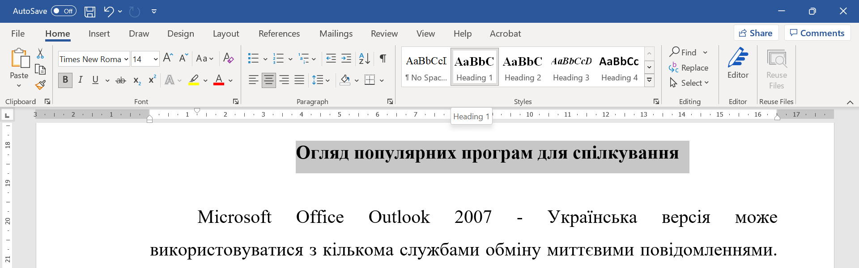Increase font size with grow icon
Viewport: 859px width, 268px height.
[168, 58]
